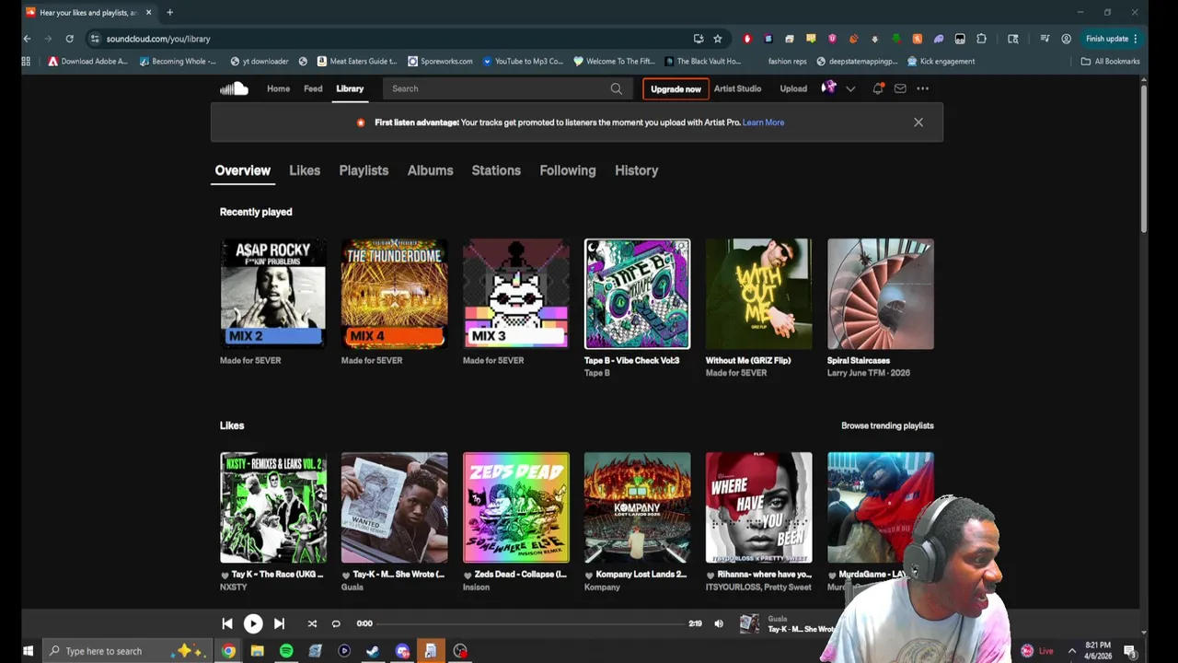This screenshot has height=663, width=1178.
Task: Toggle shuffle in the player bar
Action: [x=312, y=623]
